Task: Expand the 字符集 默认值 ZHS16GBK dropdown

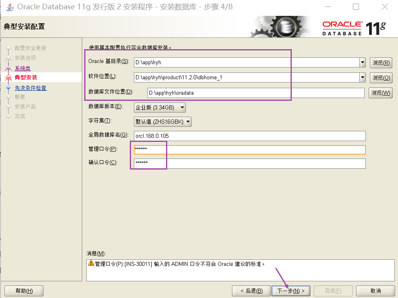Action: coord(163,122)
